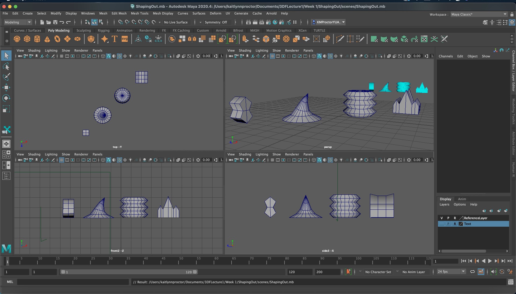This screenshot has width=516, height=294.
Task: Click the polygon sphere shelf icon
Action: [17, 39]
